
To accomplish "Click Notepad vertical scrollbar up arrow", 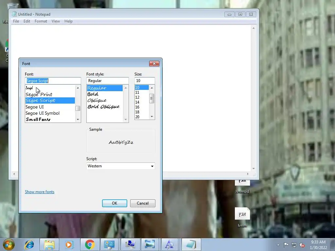I will tap(254, 28).
